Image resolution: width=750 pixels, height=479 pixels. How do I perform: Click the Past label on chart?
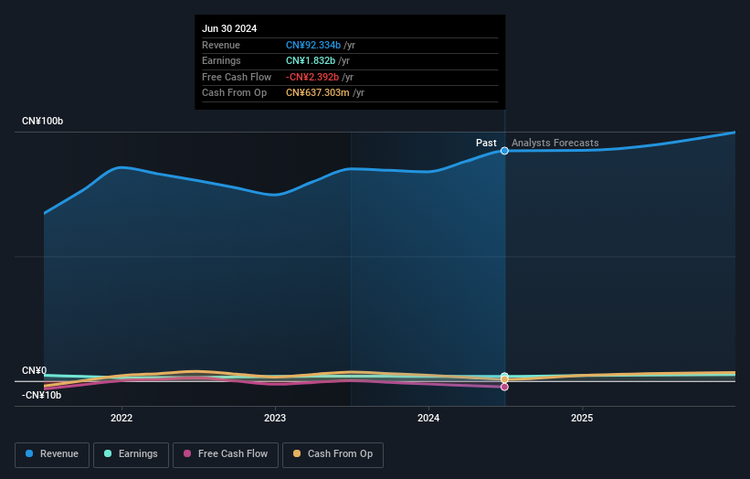click(486, 143)
